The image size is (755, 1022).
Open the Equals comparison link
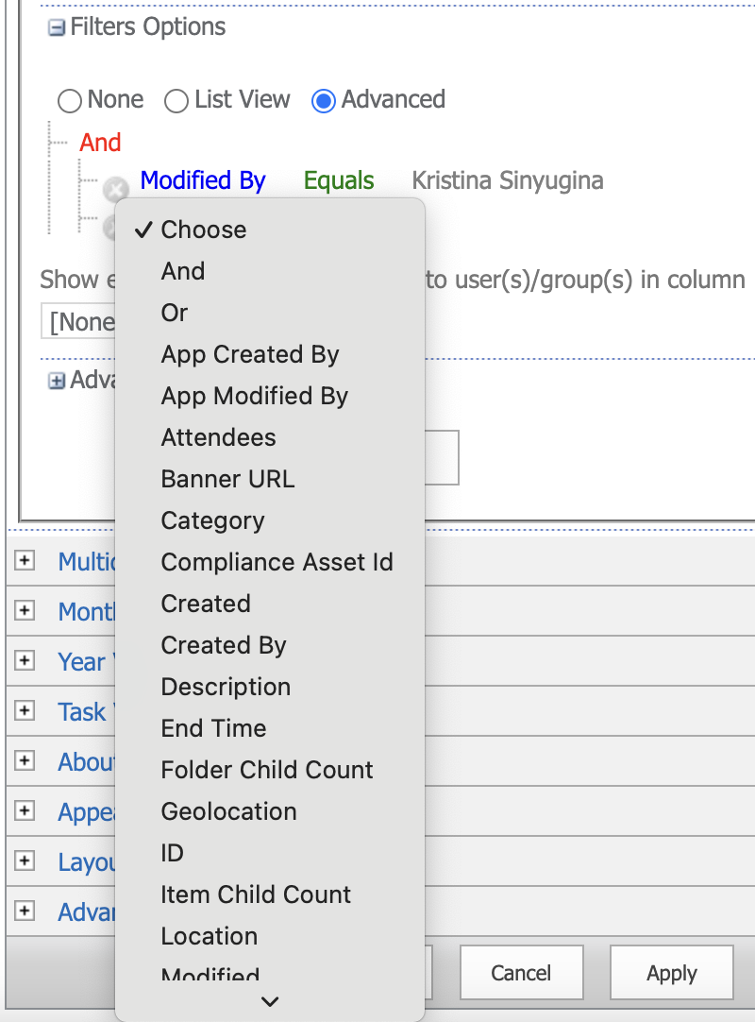click(338, 179)
